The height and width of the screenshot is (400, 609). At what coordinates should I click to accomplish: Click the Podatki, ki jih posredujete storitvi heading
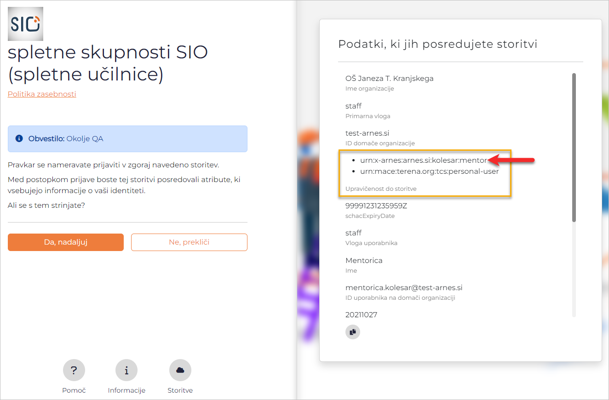437,44
